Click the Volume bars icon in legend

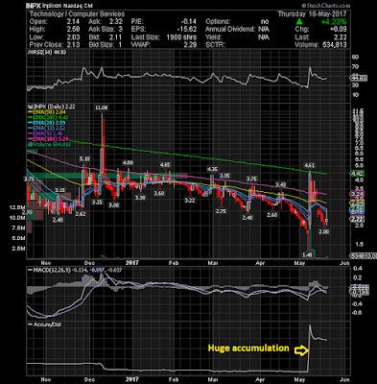click(x=30, y=145)
